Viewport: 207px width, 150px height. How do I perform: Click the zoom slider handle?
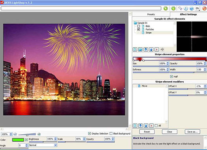coord(27,135)
